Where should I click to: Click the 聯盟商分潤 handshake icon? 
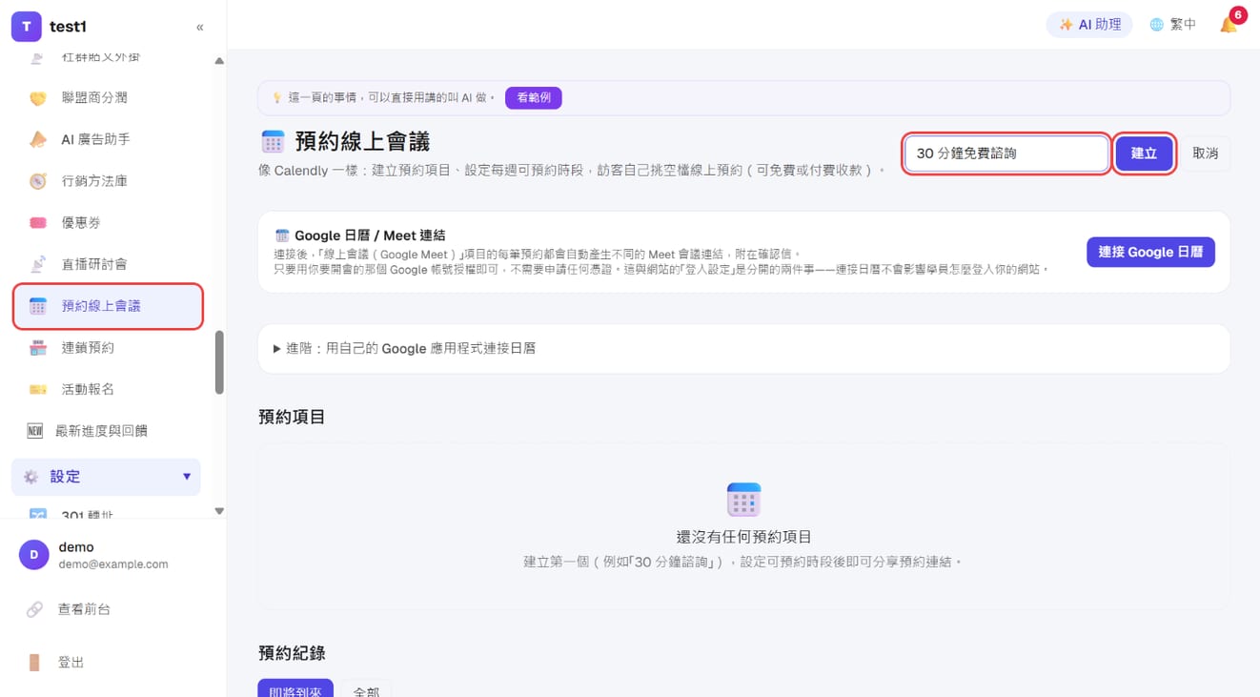pyautogui.click(x=37, y=98)
